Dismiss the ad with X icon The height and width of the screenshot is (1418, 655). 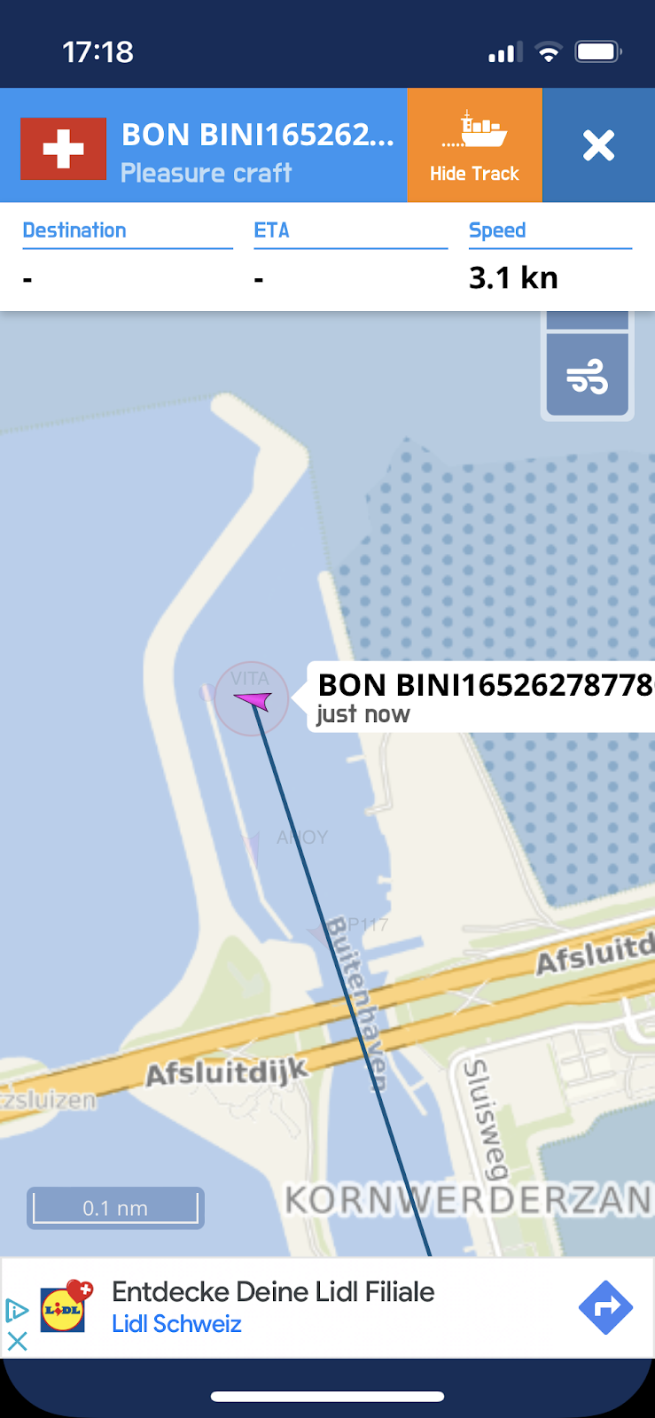[17, 1341]
